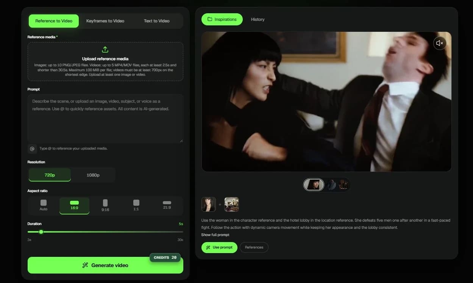
Task: Select the first inspiration video thumbnail
Action: coord(314,184)
